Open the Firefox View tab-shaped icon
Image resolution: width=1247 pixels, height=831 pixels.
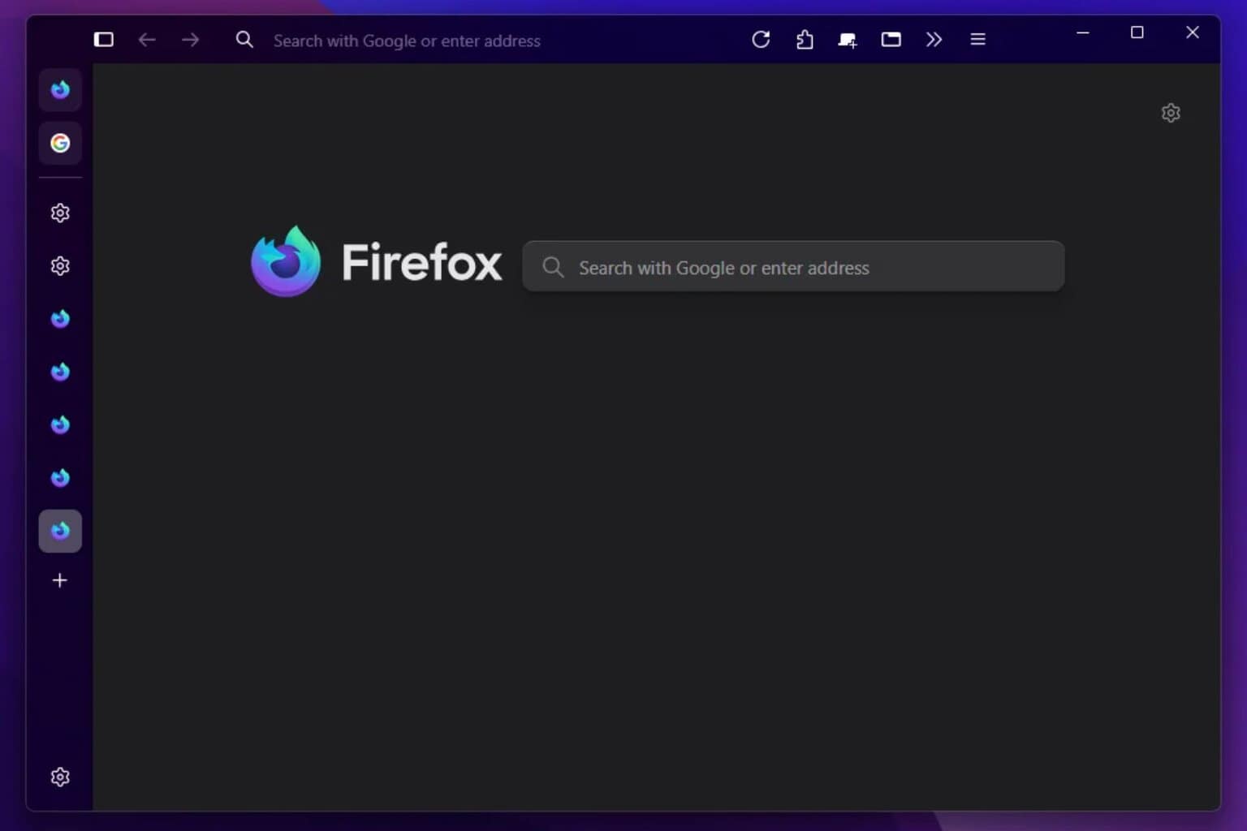click(891, 40)
